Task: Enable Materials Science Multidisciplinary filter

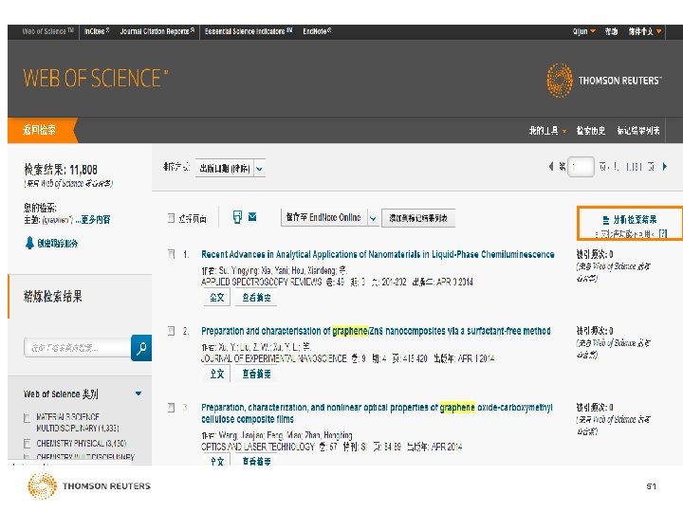Action: point(27,418)
